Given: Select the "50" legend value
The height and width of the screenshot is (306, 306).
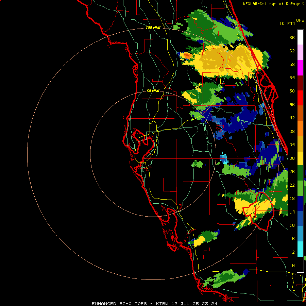Looking at the screenshot, I should [292, 91].
